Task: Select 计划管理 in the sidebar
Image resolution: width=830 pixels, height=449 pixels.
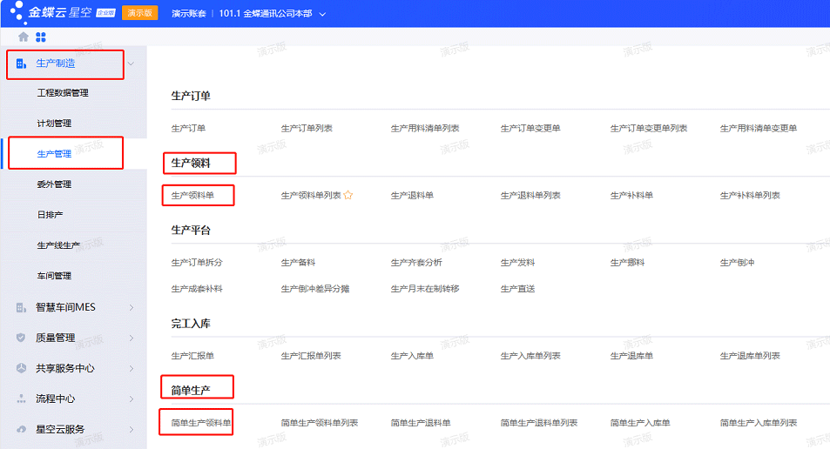Action: pos(54,124)
